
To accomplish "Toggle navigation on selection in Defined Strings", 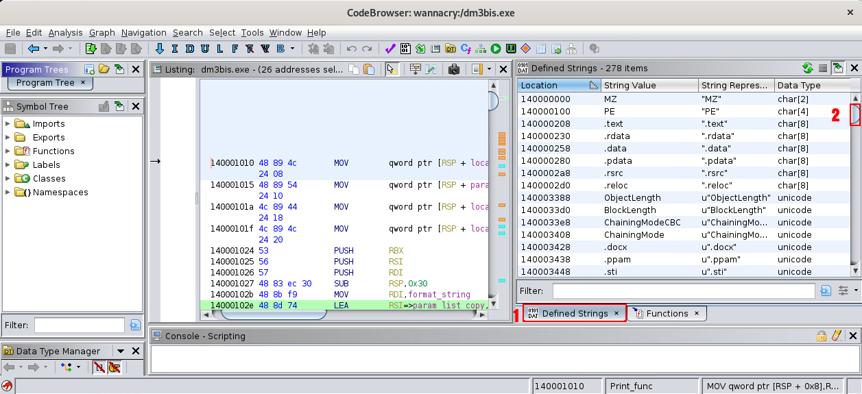I will 838,69.
